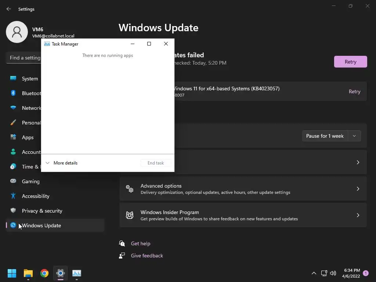Open the clock and date in taskbar
376x282 pixels.
tap(351, 273)
